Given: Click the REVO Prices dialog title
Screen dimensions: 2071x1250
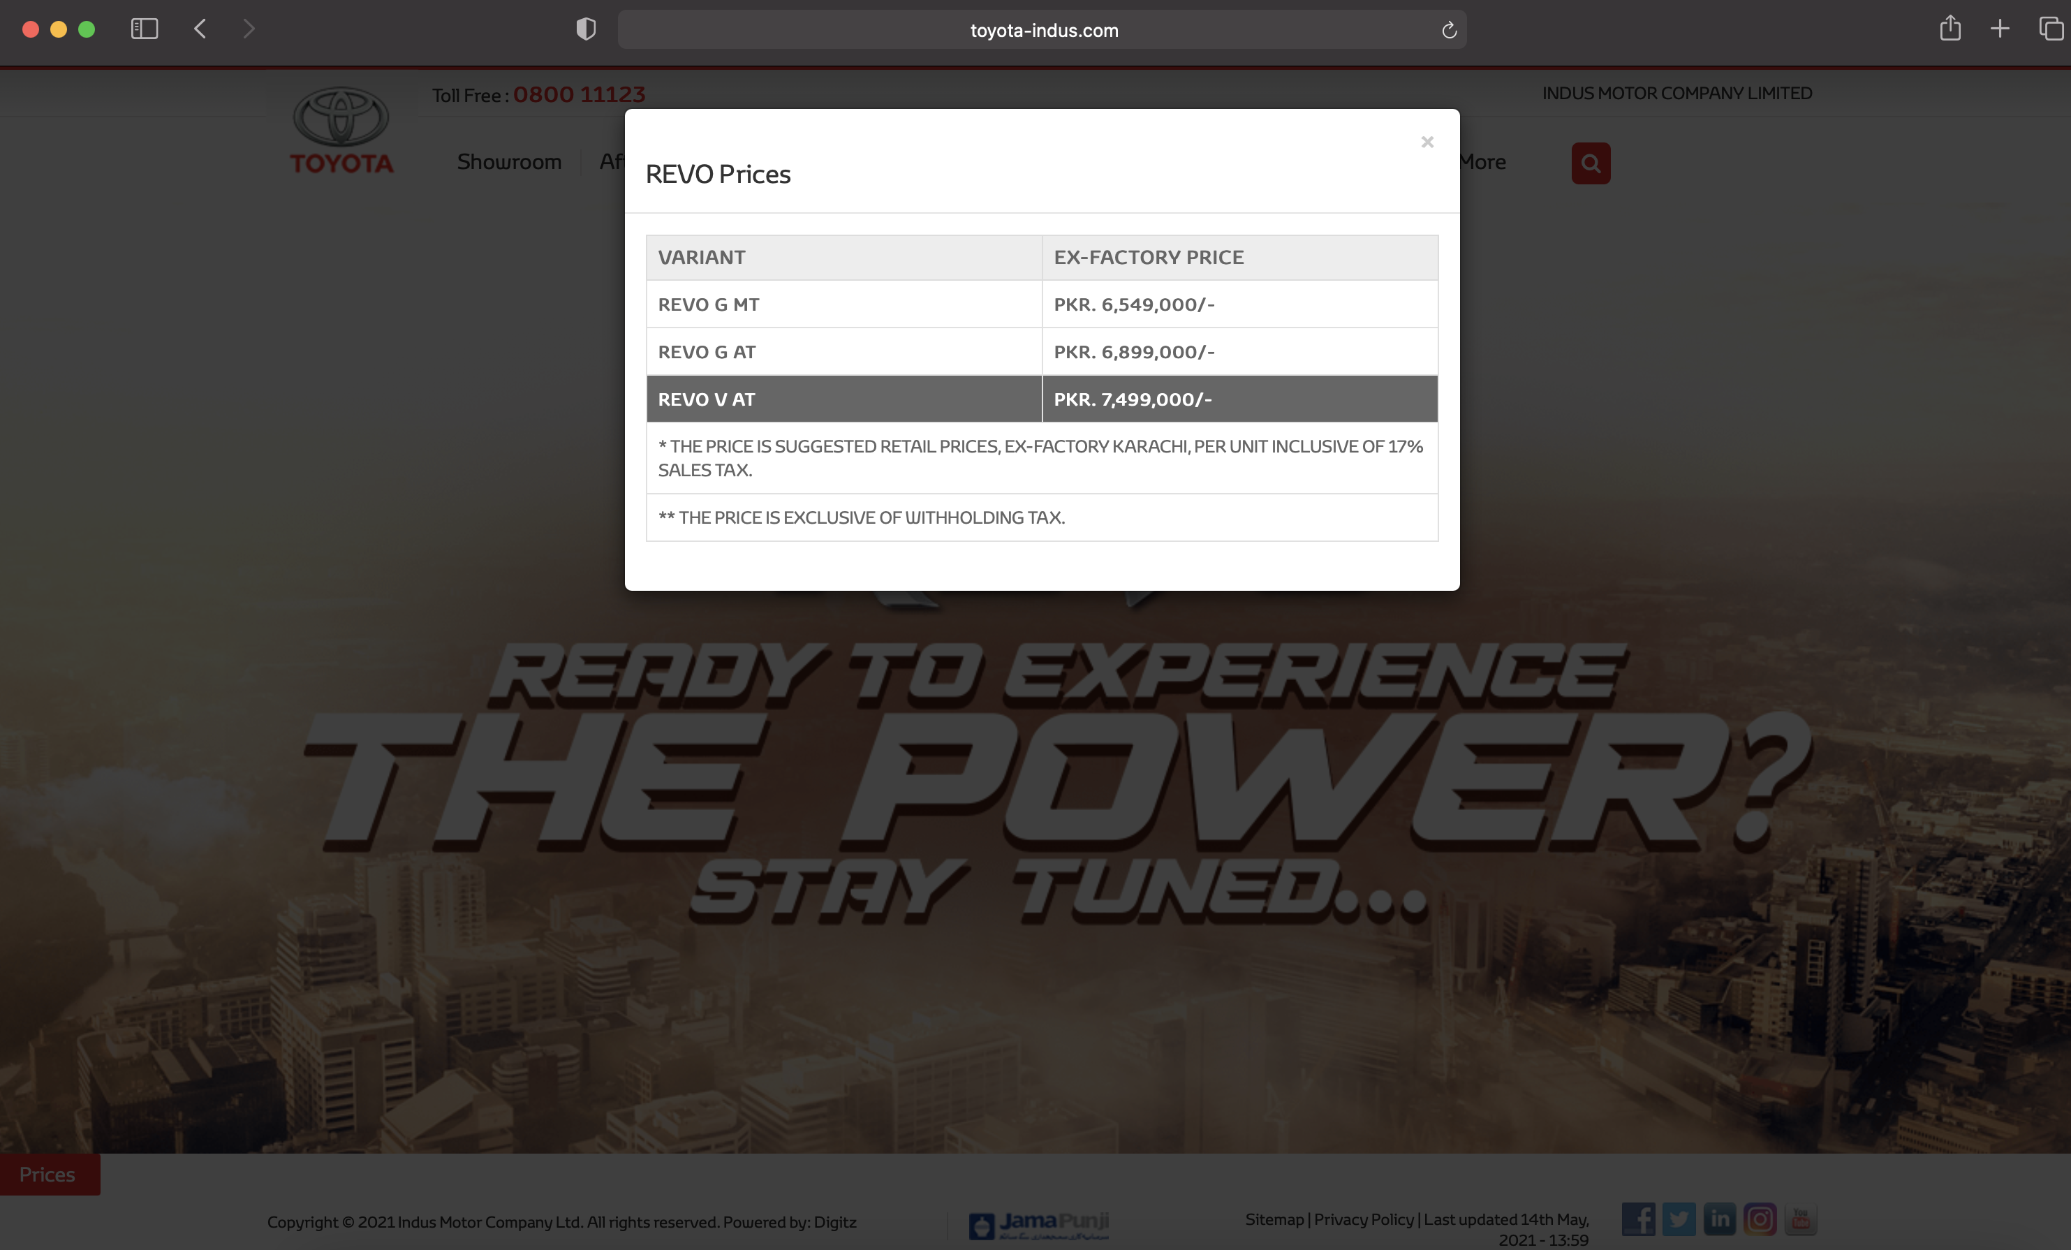Looking at the screenshot, I should [718, 174].
